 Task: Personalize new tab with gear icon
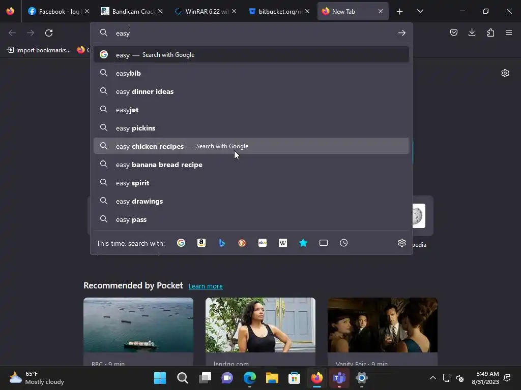coord(505,73)
